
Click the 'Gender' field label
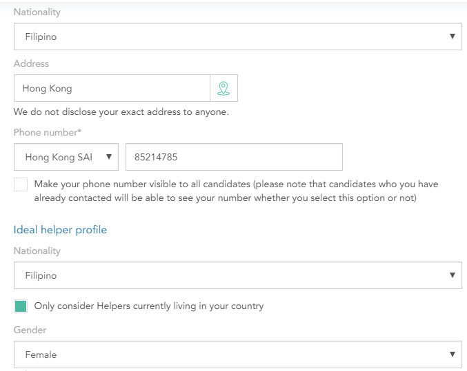[x=30, y=330]
